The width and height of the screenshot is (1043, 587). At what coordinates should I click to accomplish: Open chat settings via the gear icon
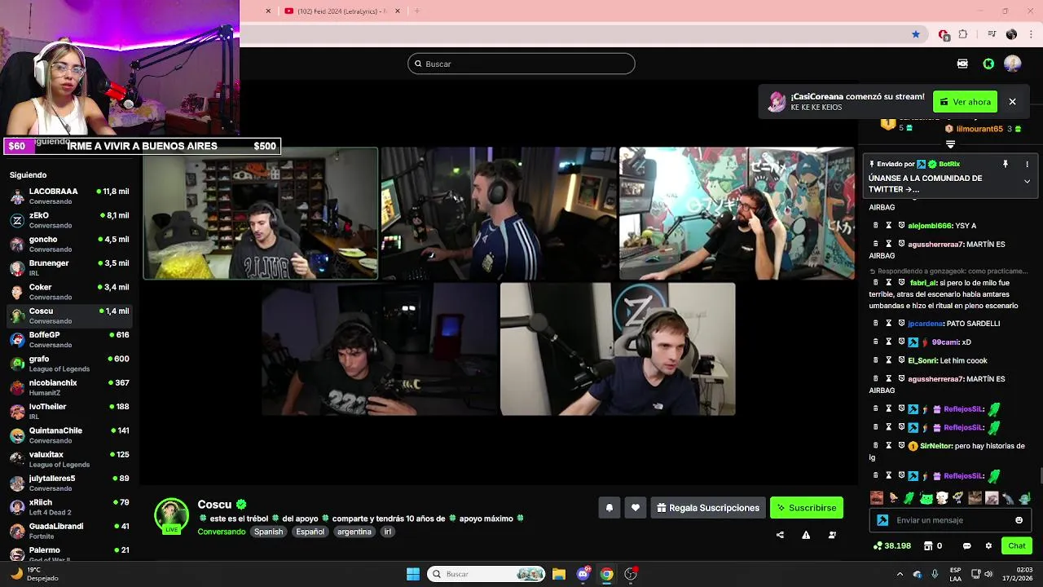[988, 545]
